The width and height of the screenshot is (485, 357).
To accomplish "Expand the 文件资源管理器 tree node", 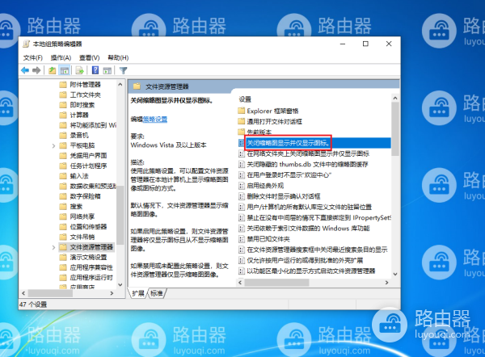I will click(53, 247).
